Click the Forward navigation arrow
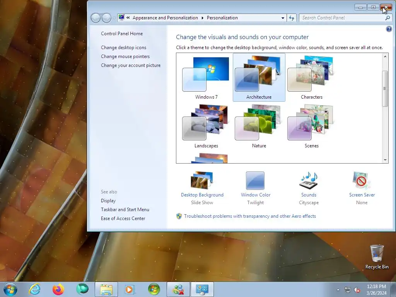Image resolution: width=396 pixels, height=297 pixels. tap(106, 18)
